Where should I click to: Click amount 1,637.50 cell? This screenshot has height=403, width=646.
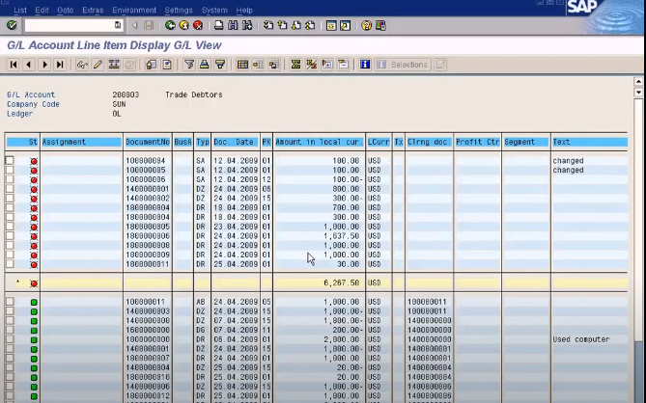(x=342, y=236)
